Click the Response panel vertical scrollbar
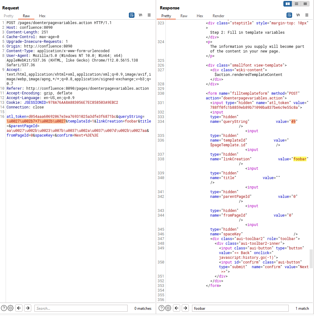 point(311,258)
